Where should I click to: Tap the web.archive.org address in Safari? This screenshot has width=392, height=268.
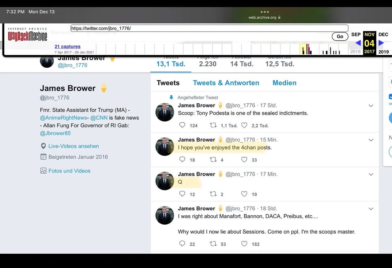coord(262,18)
